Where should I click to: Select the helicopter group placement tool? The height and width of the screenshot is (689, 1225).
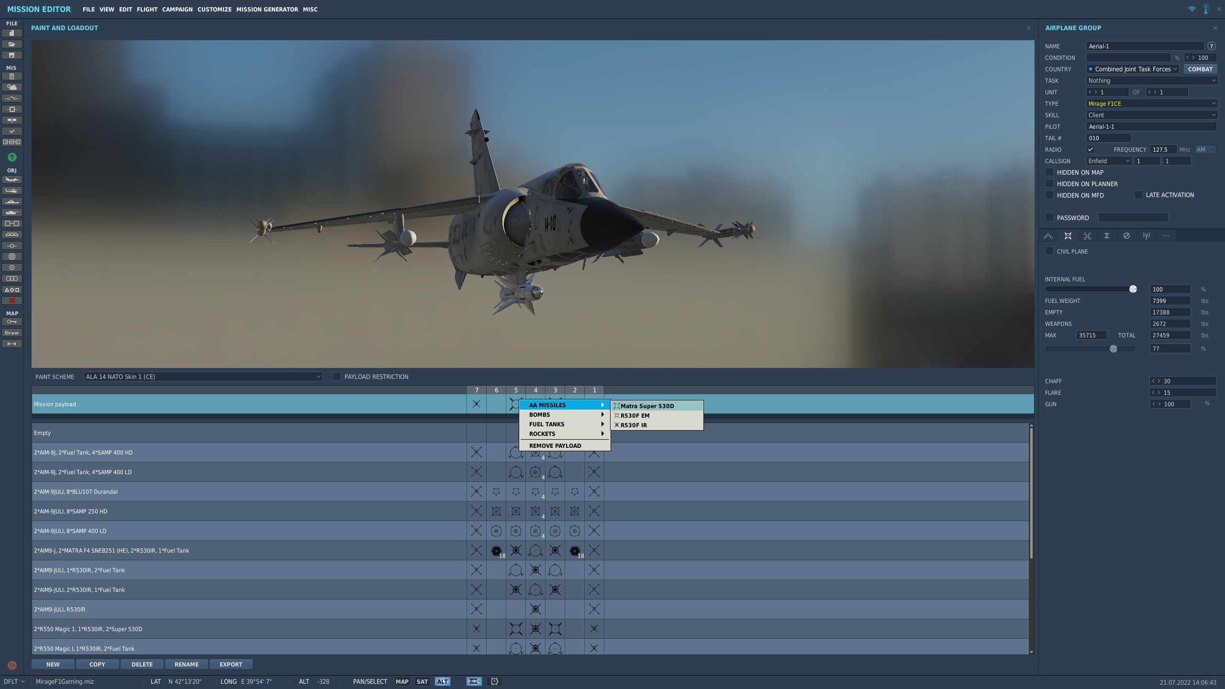12,191
